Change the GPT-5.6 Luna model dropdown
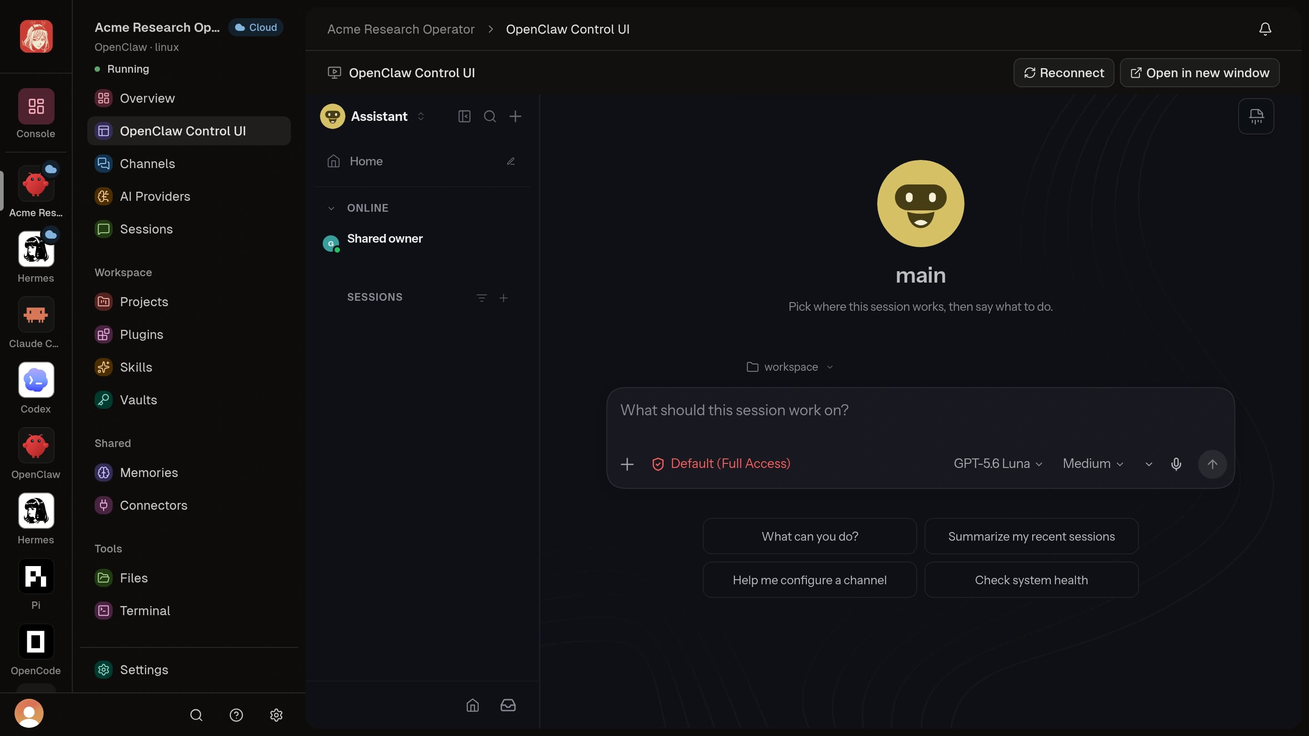Image resolution: width=1309 pixels, height=736 pixels. pos(998,464)
